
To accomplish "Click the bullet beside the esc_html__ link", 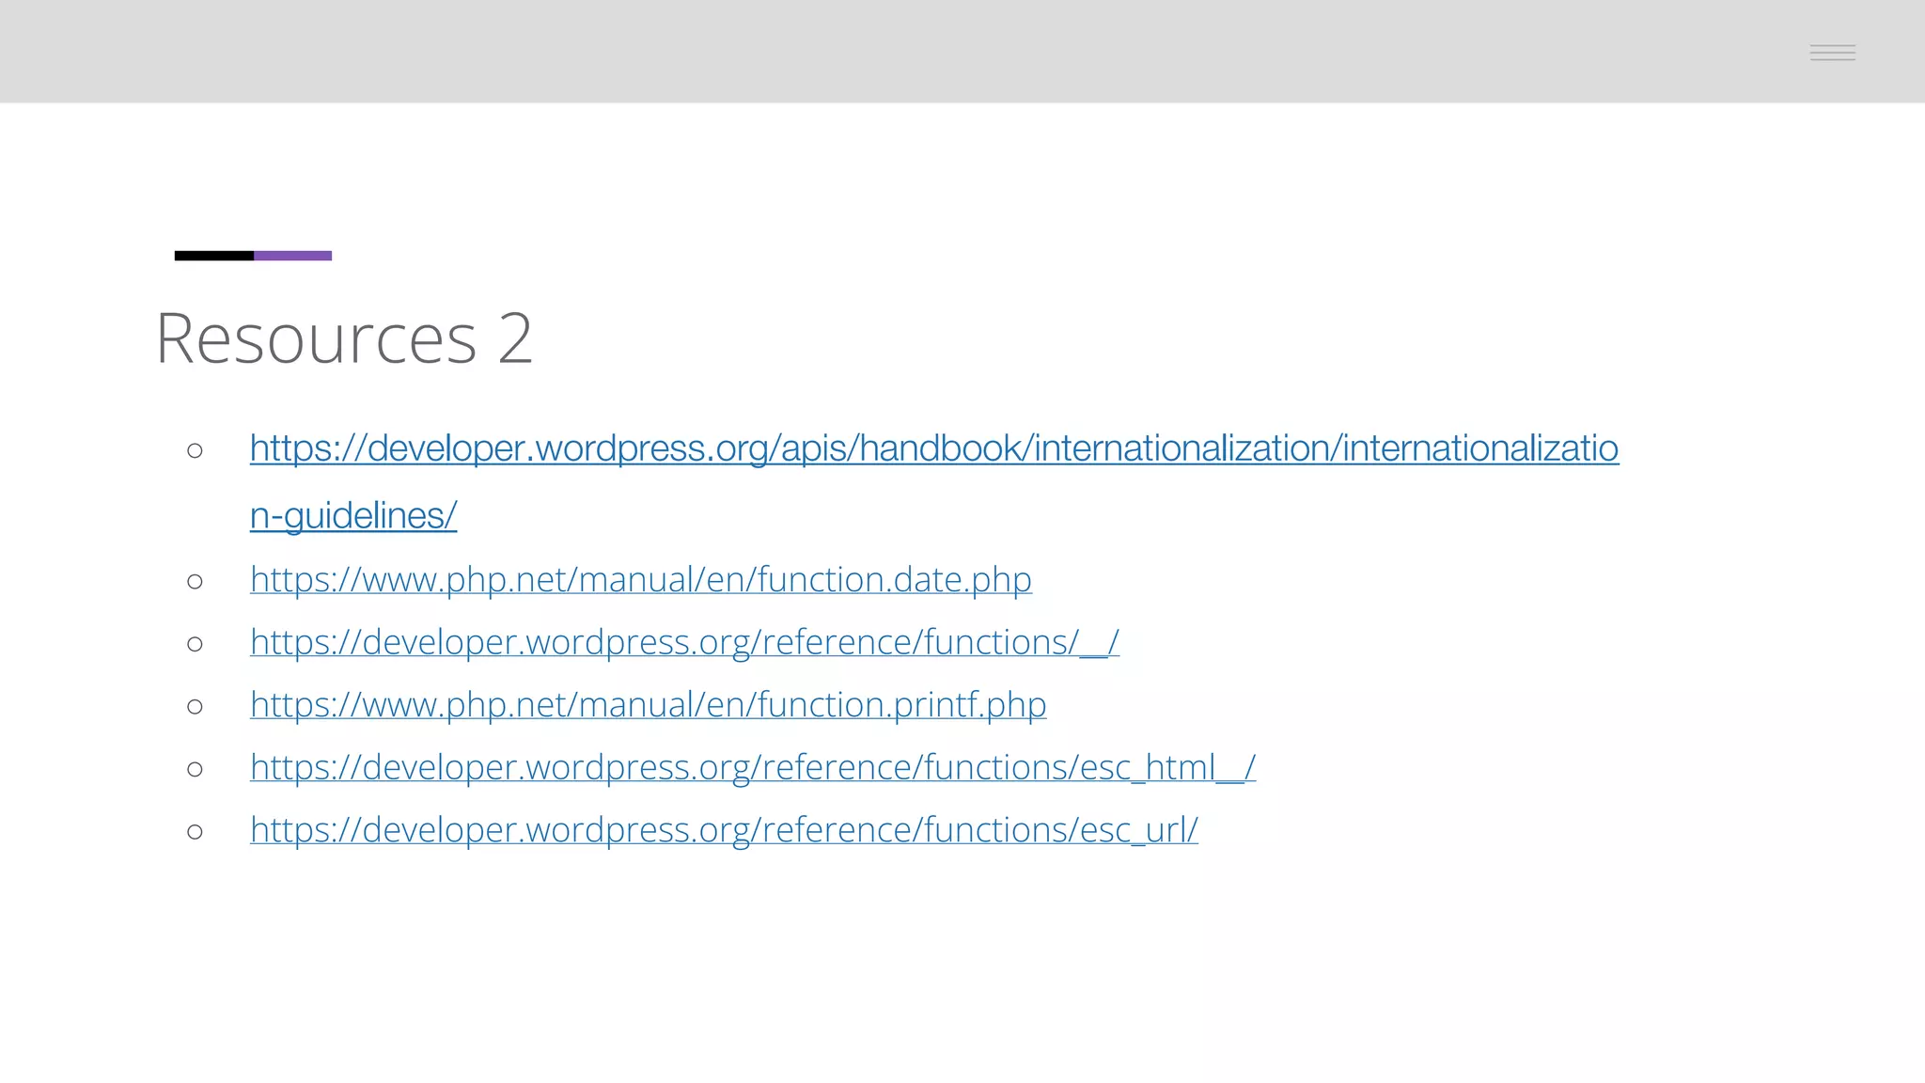I will pos(195,770).
